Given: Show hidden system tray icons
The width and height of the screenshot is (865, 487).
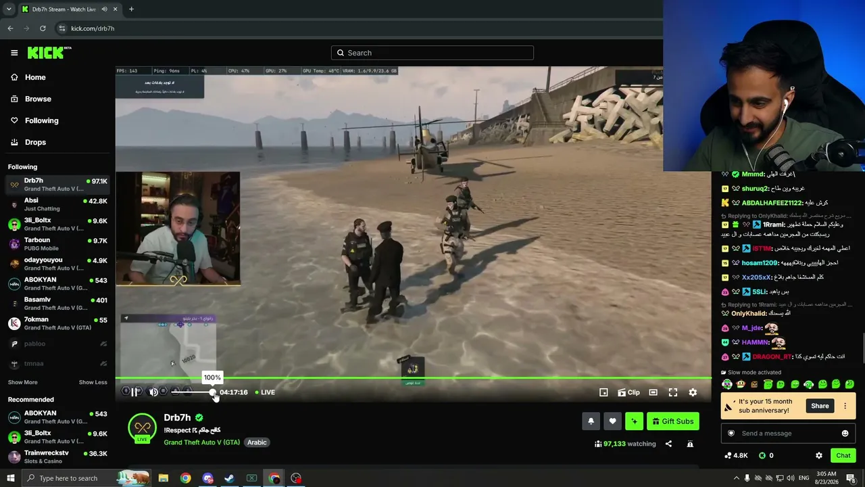Looking at the screenshot, I should tap(737, 478).
